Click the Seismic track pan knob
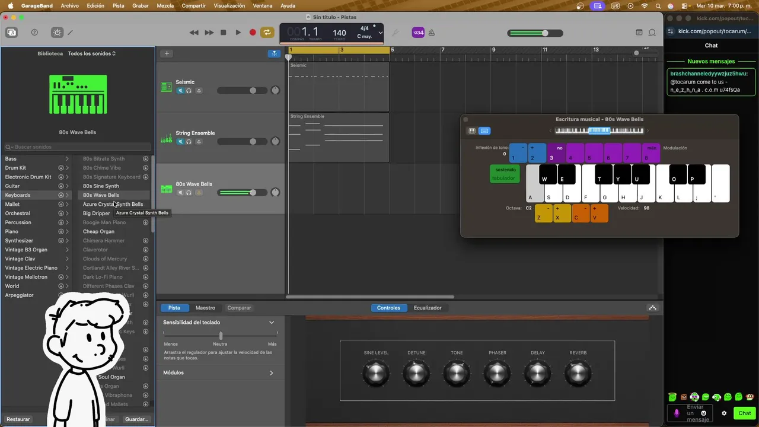Viewport: 759px width, 427px height. coord(275,91)
